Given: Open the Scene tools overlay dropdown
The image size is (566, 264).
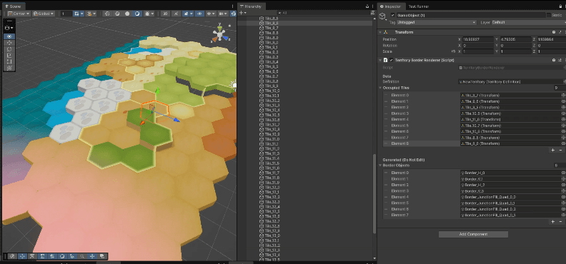Looking at the screenshot, I should pos(9,28).
